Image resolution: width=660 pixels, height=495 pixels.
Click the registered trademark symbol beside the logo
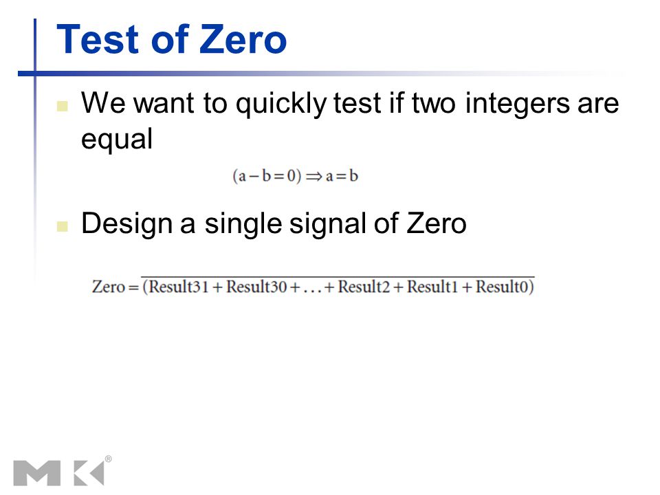[x=108, y=459]
